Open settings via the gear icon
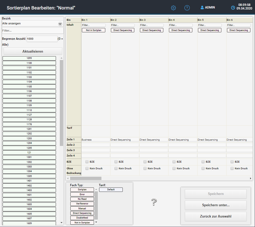 click(173, 8)
